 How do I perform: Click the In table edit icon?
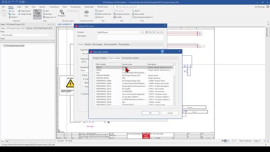(x=115, y=17)
